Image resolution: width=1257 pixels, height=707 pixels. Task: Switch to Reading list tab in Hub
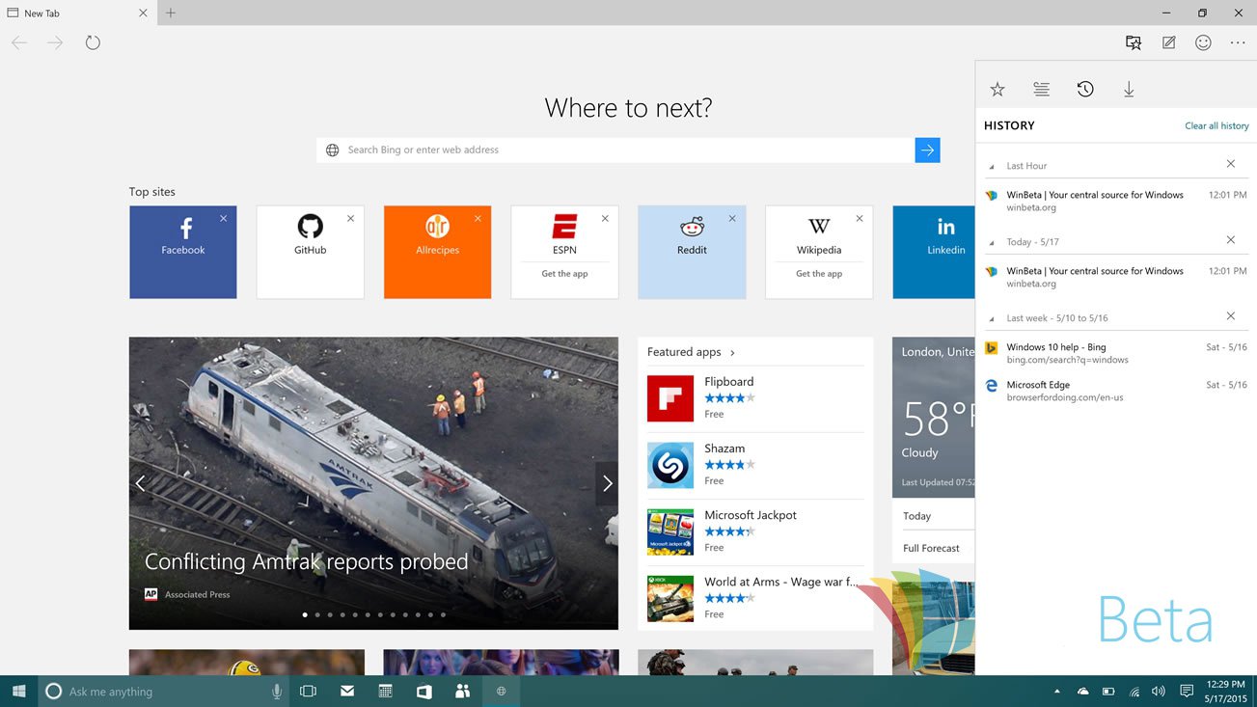1041,90
